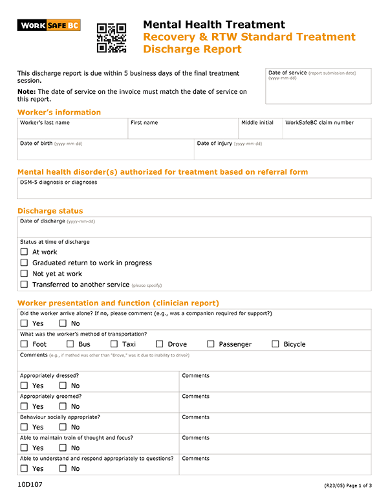
Task: Check Yes for worker arrived alone
Action: click(x=24, y=323)
